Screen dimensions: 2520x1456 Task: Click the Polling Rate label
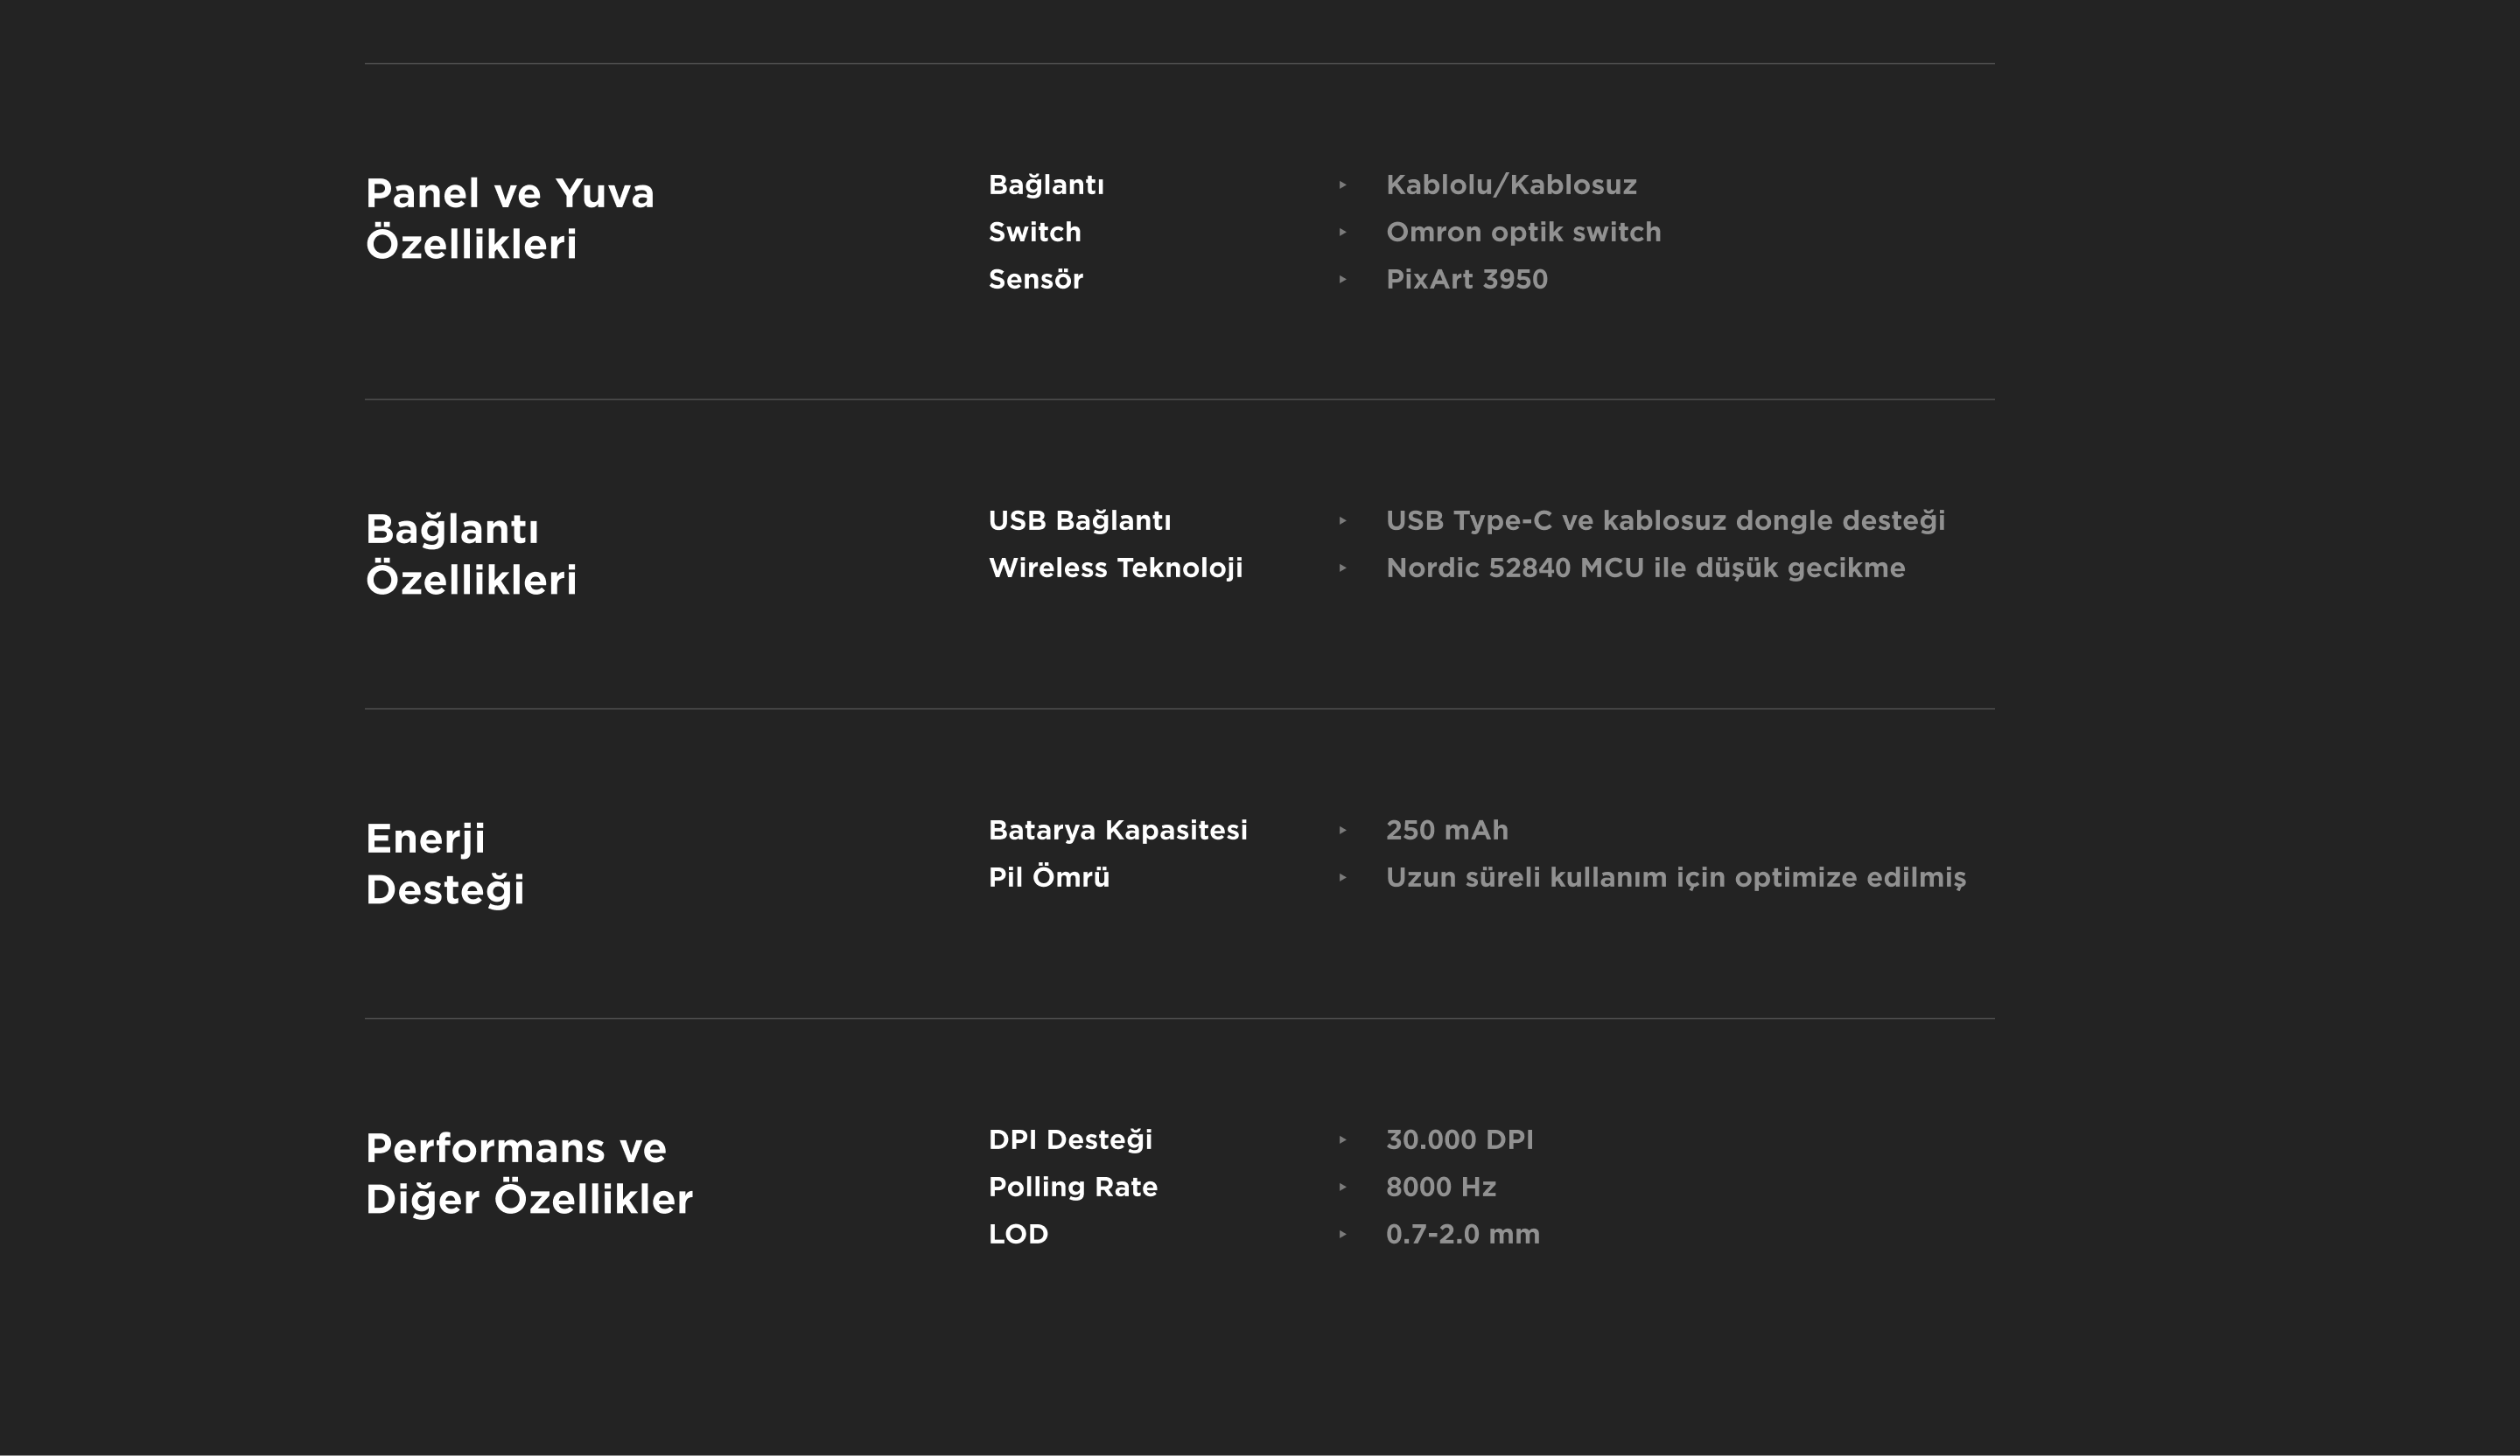tap(1072, 1188)
